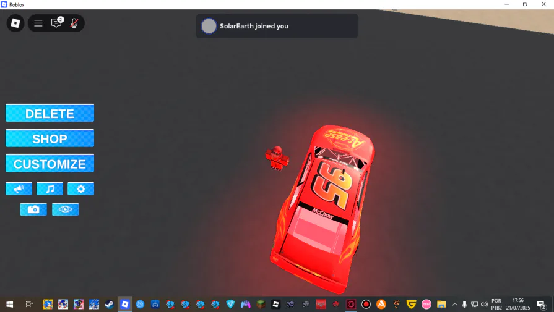Open the purple game controller taskbar icon
This screenshot has height=312, width=554.
246,304
